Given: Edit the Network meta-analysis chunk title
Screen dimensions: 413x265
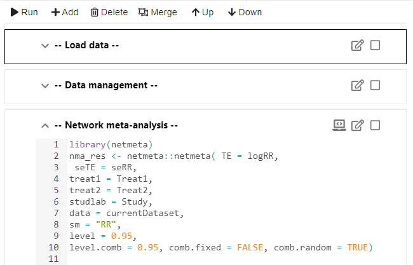Looking at the screenshot, I should tap(358, 125).
